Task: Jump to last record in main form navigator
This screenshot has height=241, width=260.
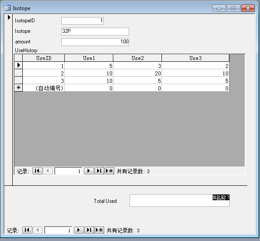Action: 89,230
